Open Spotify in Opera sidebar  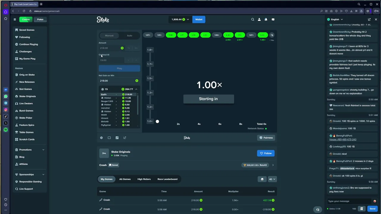[6, 130]
